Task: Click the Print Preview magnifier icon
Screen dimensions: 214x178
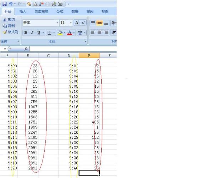Action: pos(35,4)
